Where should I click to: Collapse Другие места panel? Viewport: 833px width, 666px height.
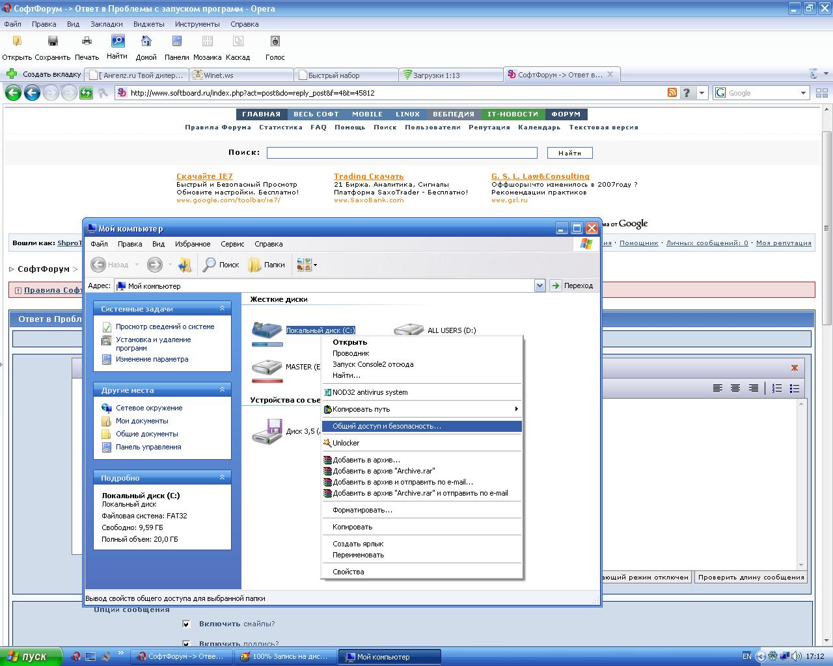pyautogui.click(x=222, y=390)
